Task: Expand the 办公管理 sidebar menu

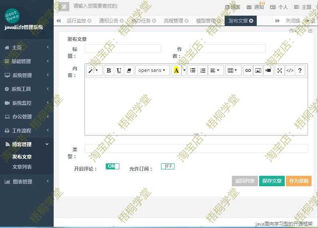Action: pos(27,117)
